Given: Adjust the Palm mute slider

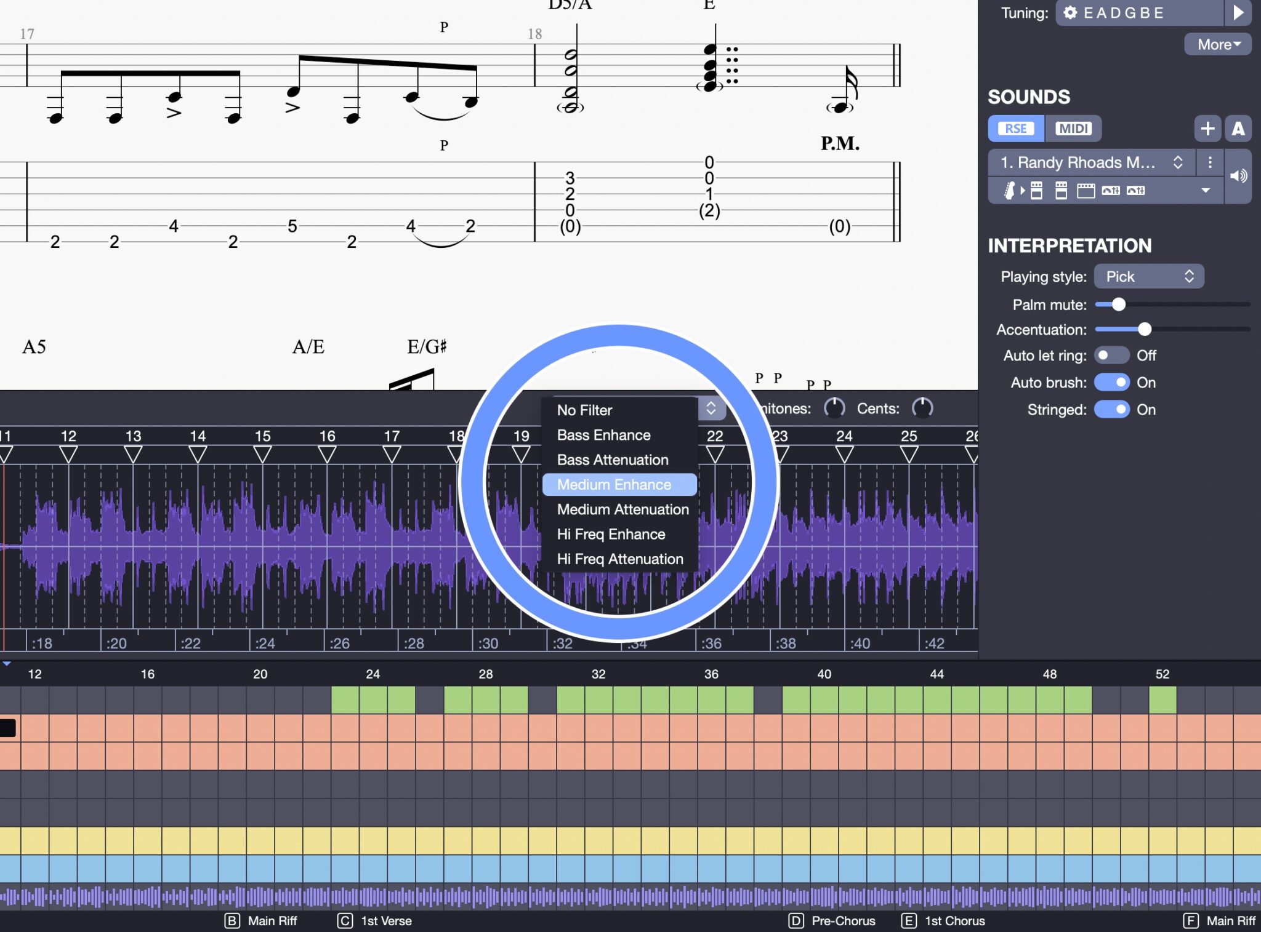Looking at the screenshot, I should click(1118, 305).
